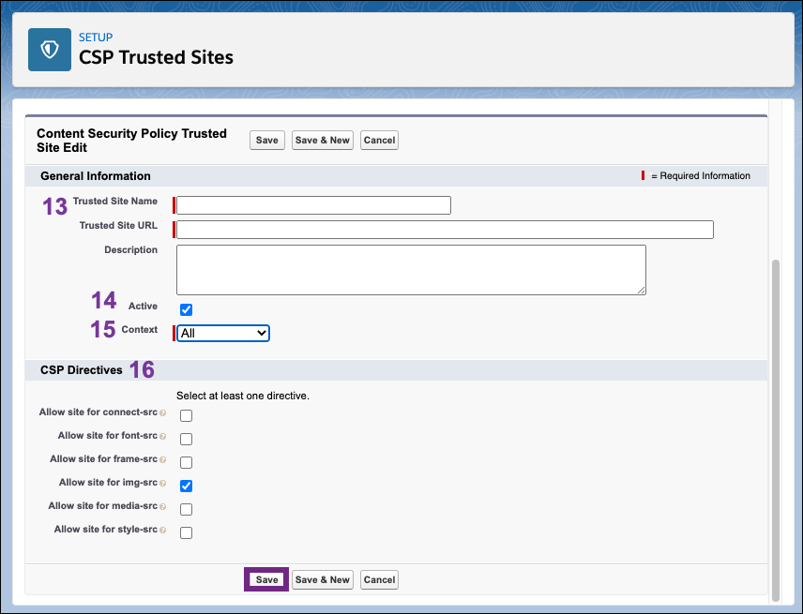Open the Context dropdown
The width and height of the screenshot is (803, 614).
tap(223, 333)
